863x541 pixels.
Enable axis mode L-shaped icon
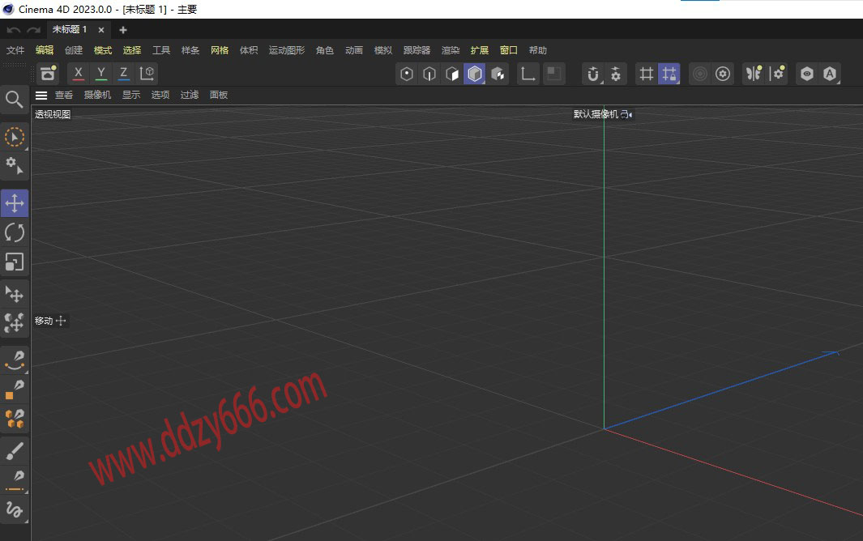(x=528, y=74)
